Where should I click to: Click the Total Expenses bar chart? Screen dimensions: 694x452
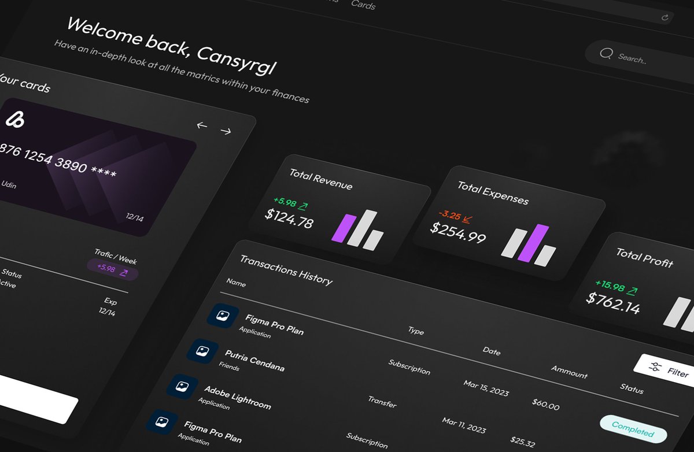click(x=528, y=245)
